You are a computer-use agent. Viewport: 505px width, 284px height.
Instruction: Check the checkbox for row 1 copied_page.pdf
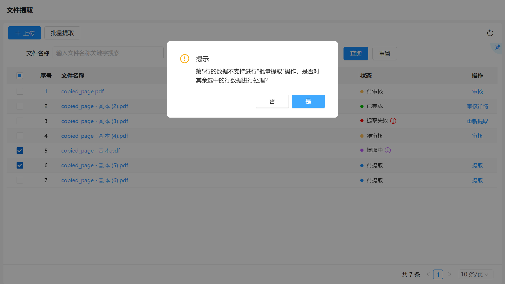(20, 92)
